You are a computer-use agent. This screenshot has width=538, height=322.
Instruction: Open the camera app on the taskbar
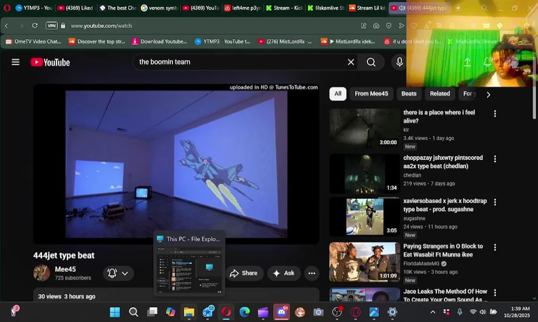tap(318, 312)
